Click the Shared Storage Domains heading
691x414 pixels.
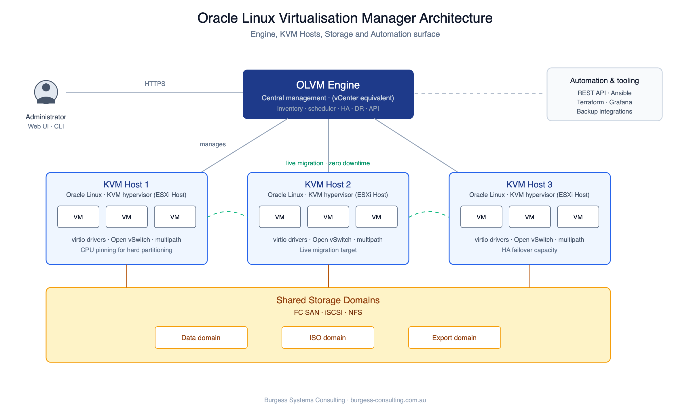(328, 300)
